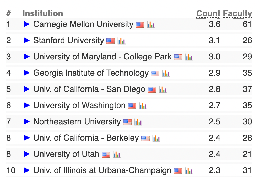Click the Faculty column header
This screenshot has height=177, width=260.
237,14
